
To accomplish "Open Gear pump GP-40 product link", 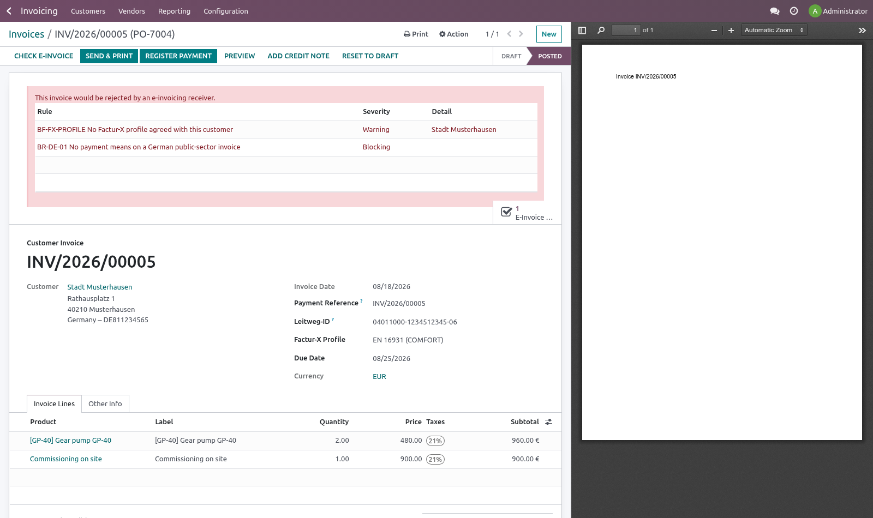I will tap(70, 441).
